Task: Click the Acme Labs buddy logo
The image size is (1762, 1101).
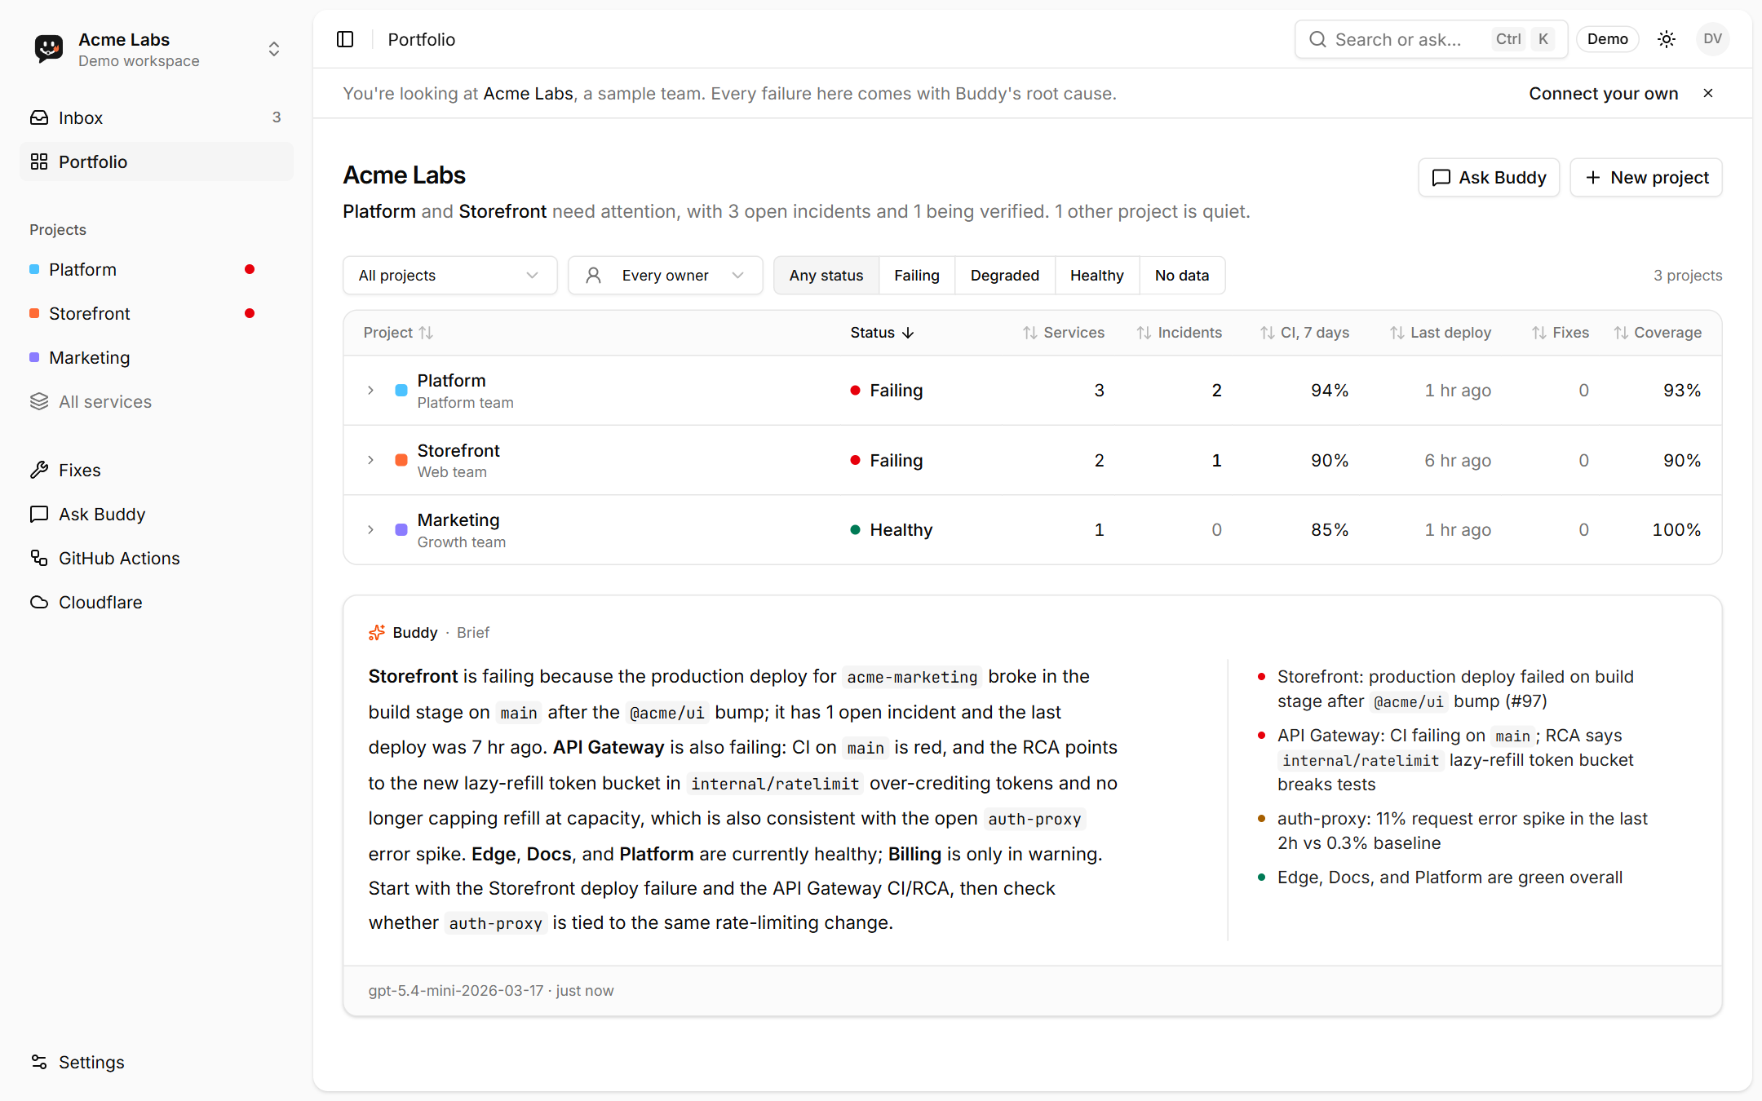Action: point(49,49)
